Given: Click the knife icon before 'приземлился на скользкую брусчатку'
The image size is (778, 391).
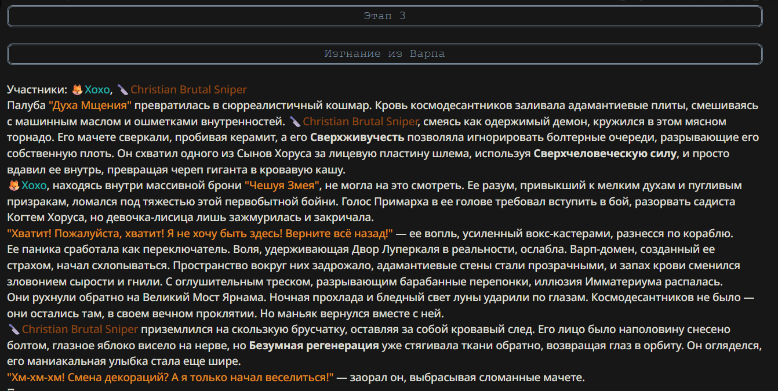Looking at the screenshot, I should tap(14, 330).
